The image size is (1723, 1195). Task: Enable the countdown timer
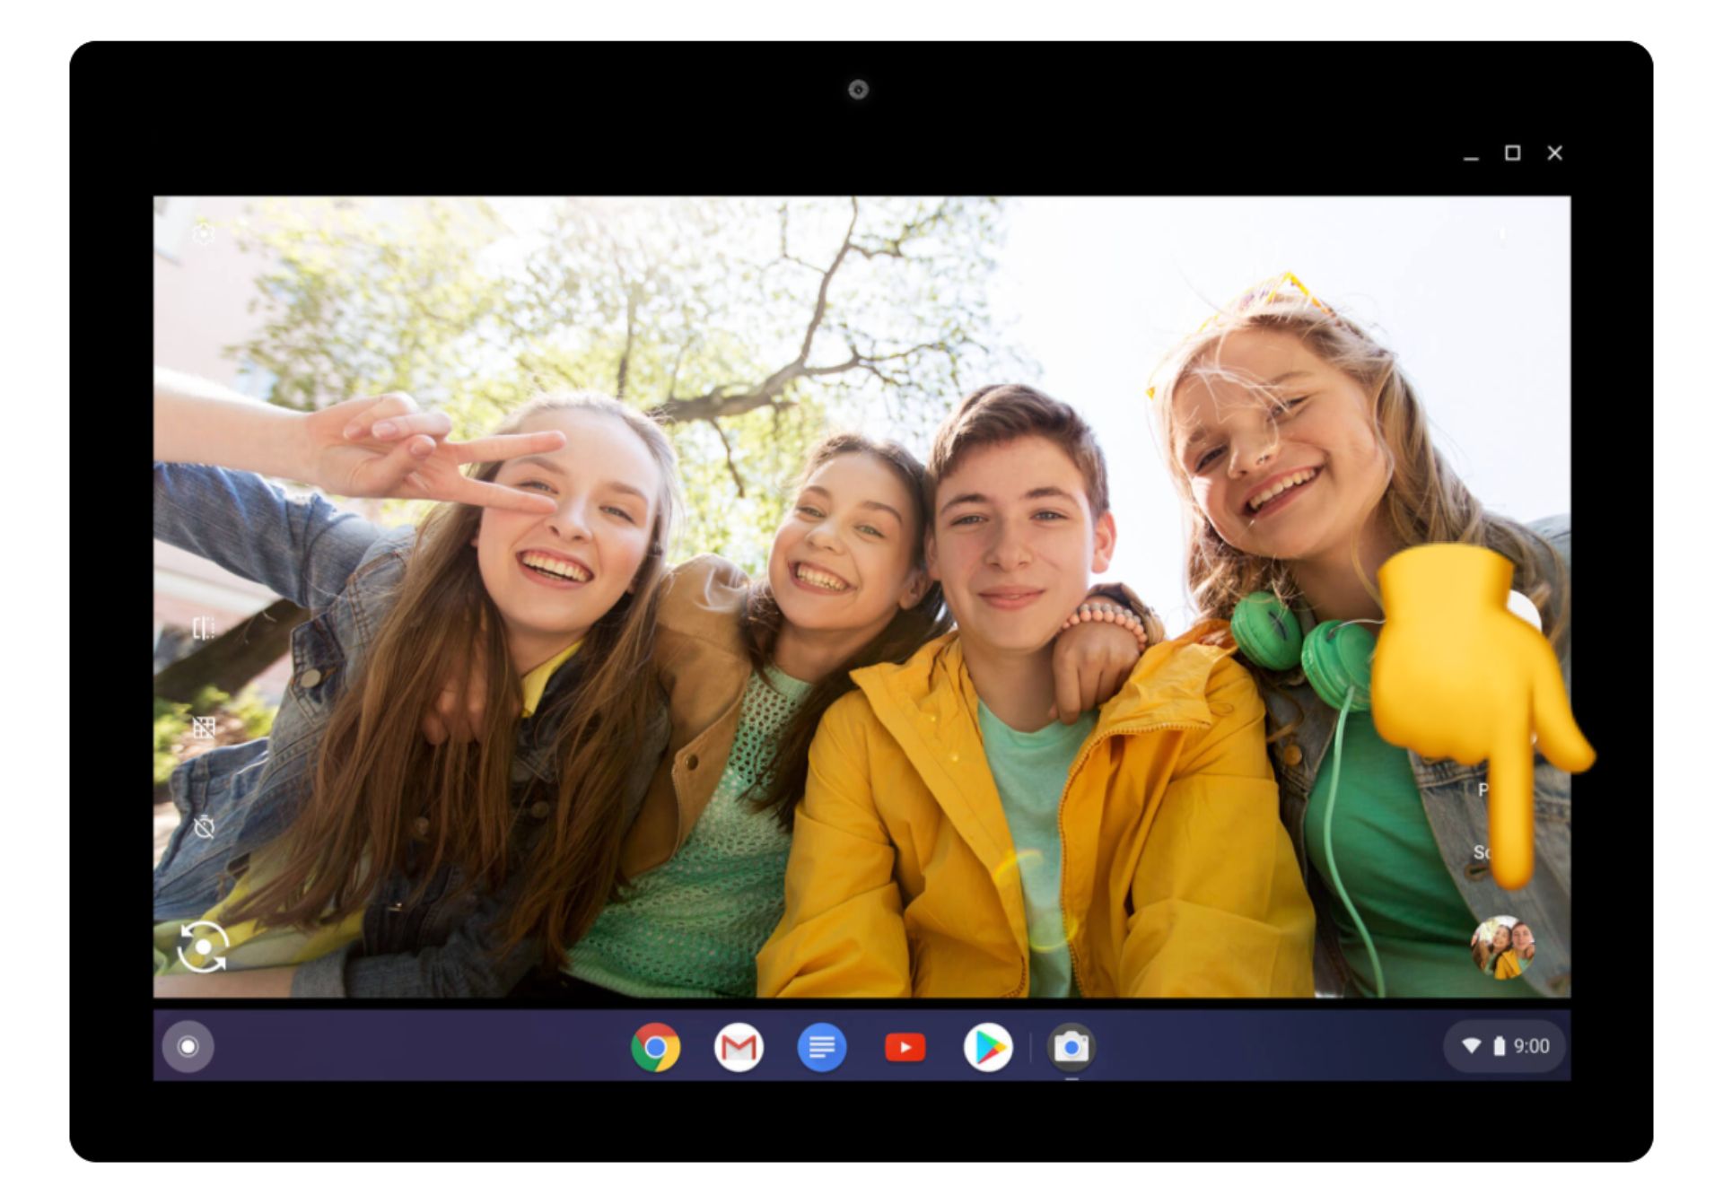[204, 826]
